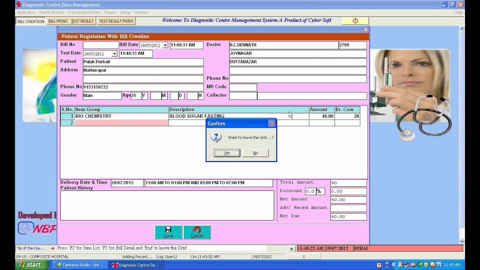Click the help question mark tray icon

tap(379, 265)
